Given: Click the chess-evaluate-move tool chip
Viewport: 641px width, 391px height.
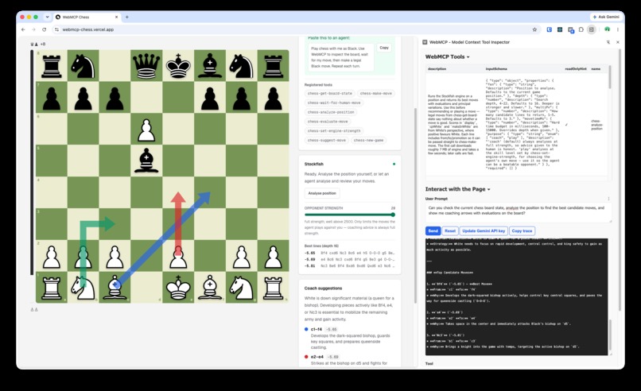Looking at the screenshot, I should 328,122.
